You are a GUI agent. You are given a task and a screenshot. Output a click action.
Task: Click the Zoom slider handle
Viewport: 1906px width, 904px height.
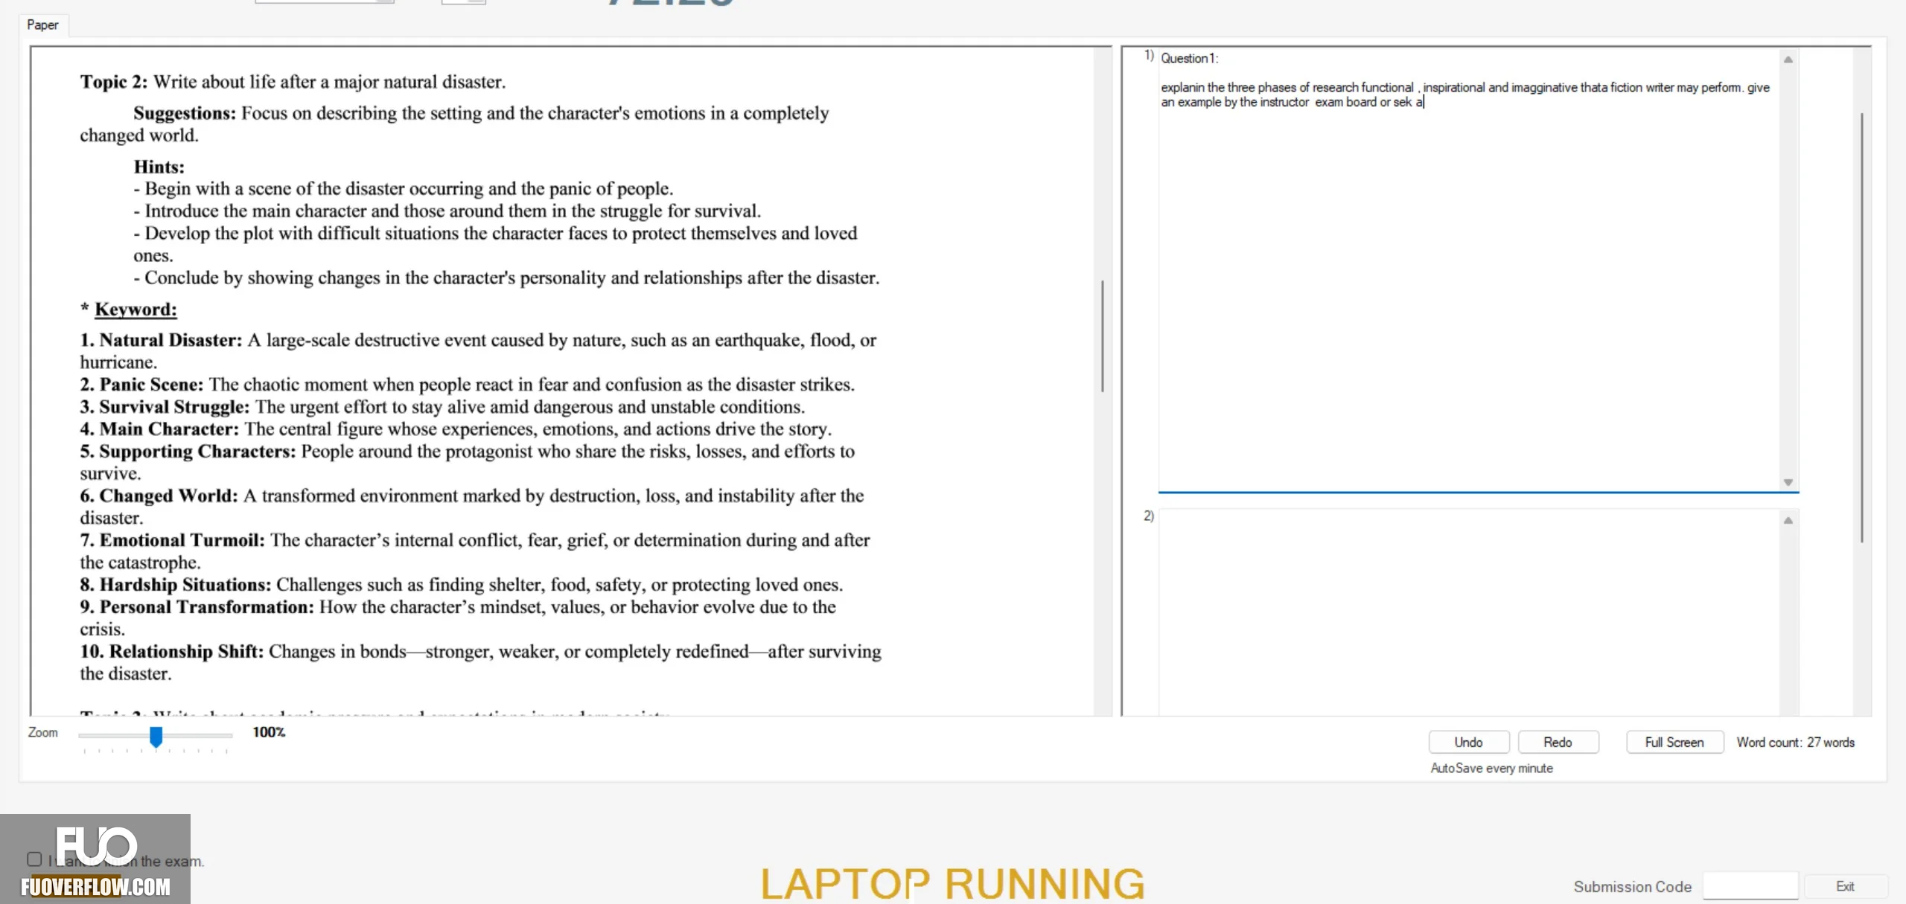point(156,737)
